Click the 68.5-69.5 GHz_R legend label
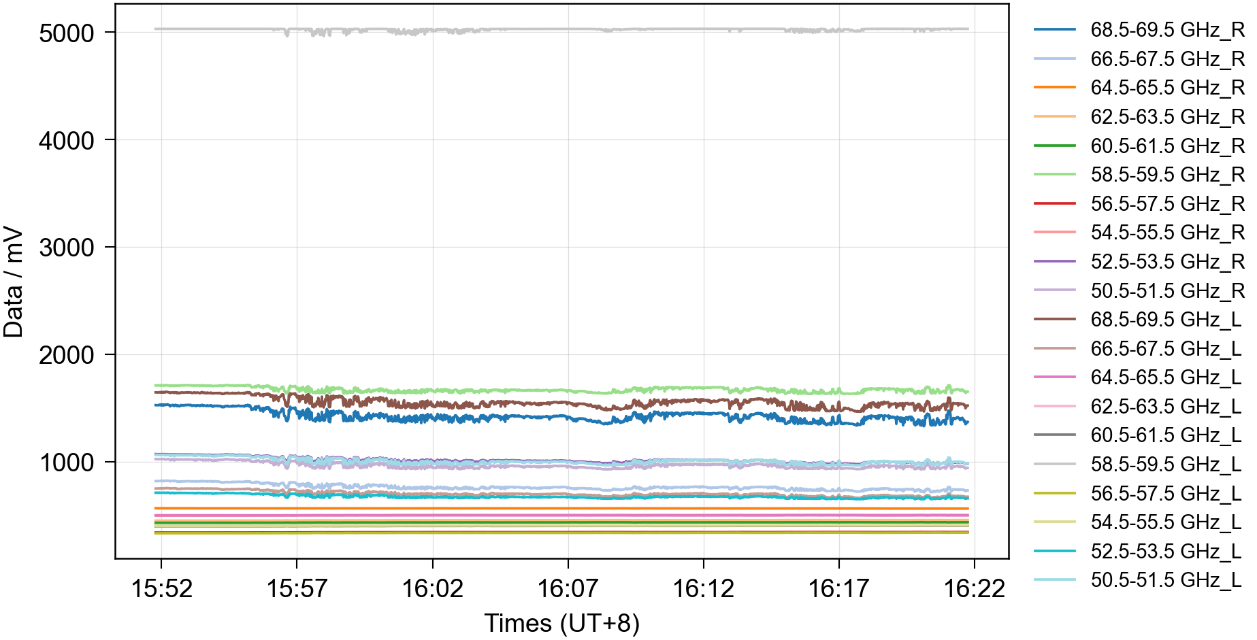This screenshot has width=1257, height=640. (1166, 30)
